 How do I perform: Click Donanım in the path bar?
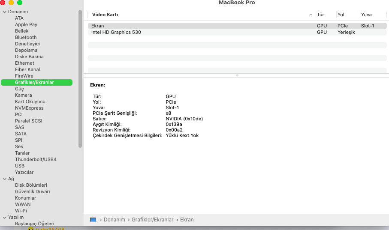point(115,220)
